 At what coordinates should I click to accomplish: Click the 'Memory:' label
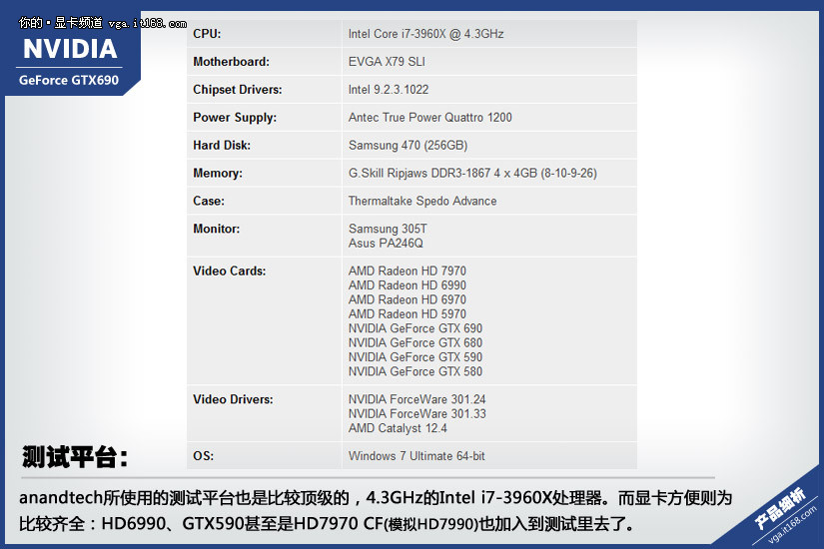(218, 173)
